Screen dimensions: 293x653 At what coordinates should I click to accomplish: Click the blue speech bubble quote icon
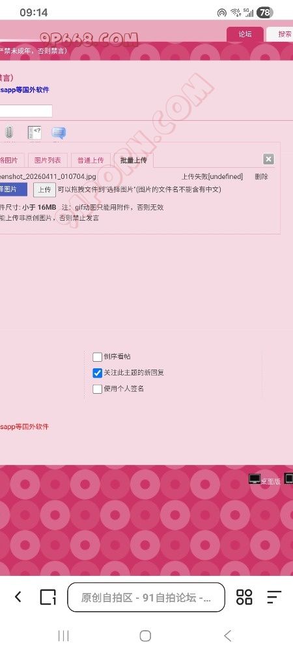tap(59, 133)
